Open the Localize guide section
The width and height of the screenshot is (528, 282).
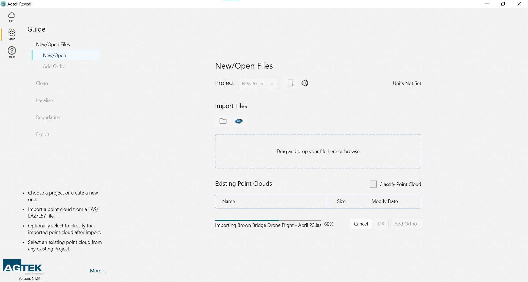click(x=44, y=100)
